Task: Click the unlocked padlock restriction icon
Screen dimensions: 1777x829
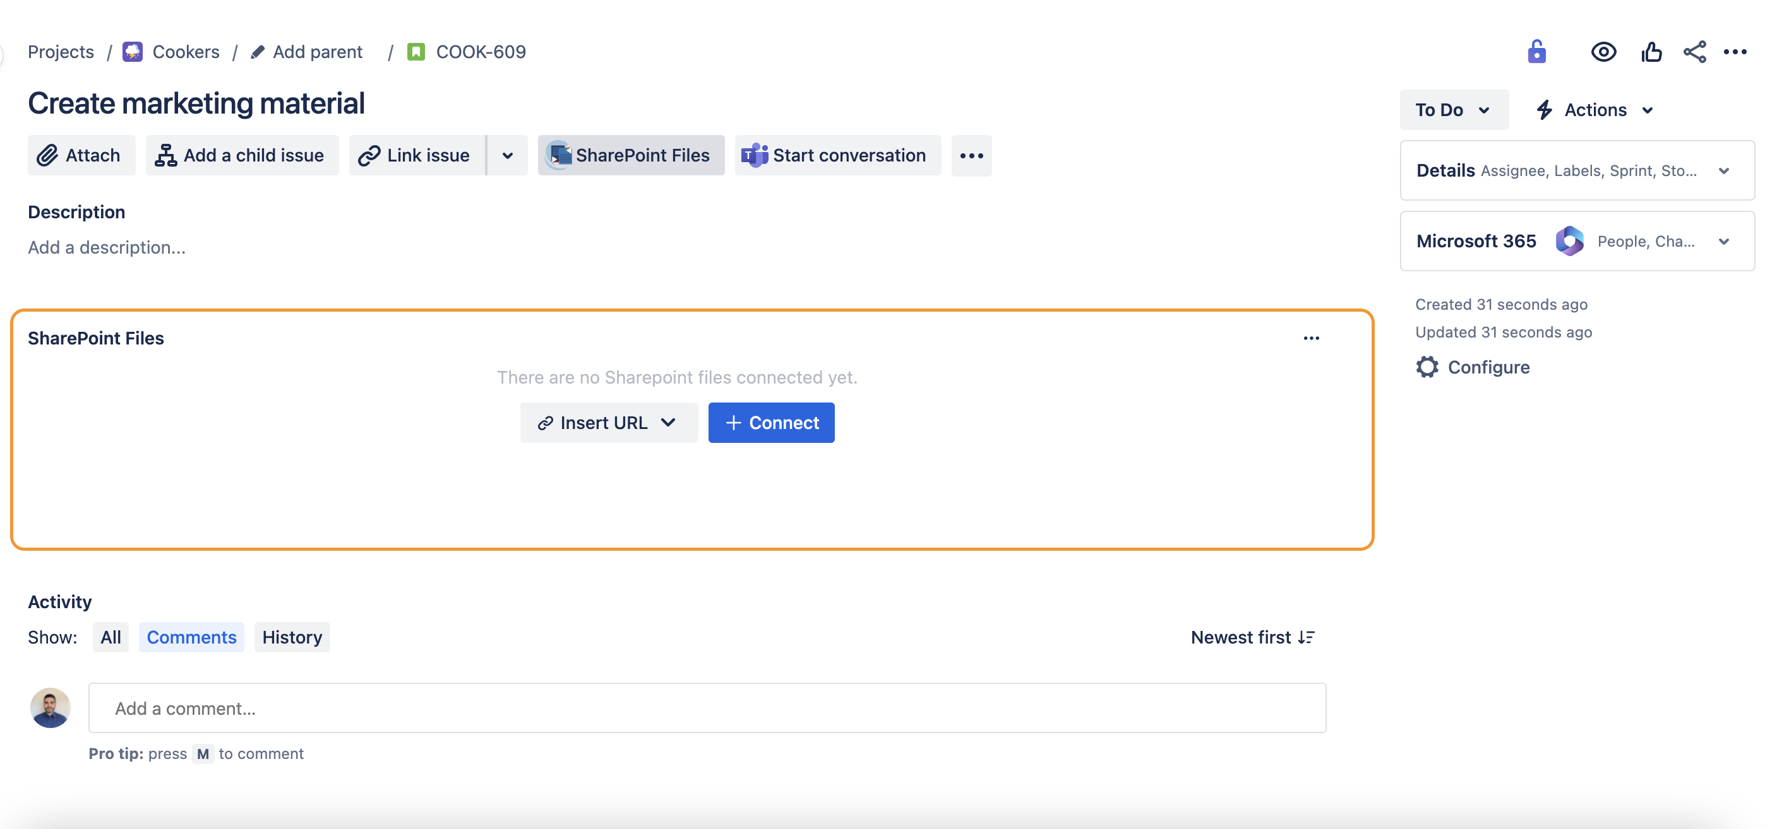Action: point(1536,52)
